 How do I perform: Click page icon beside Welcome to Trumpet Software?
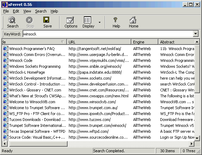[x=6, y=108]
